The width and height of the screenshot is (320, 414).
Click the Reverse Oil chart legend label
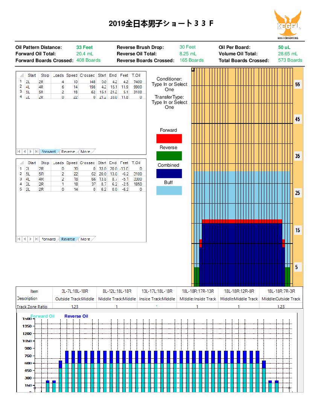click(x=76, y=316)
